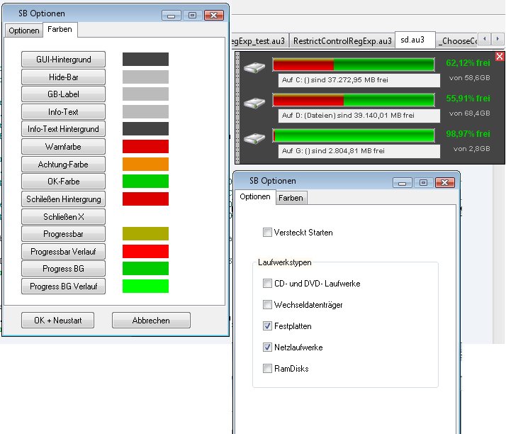The width and height of the screenshot is (506, 434).
Task: Open the sd.au3 editor tab
Action: pos(415,40)
